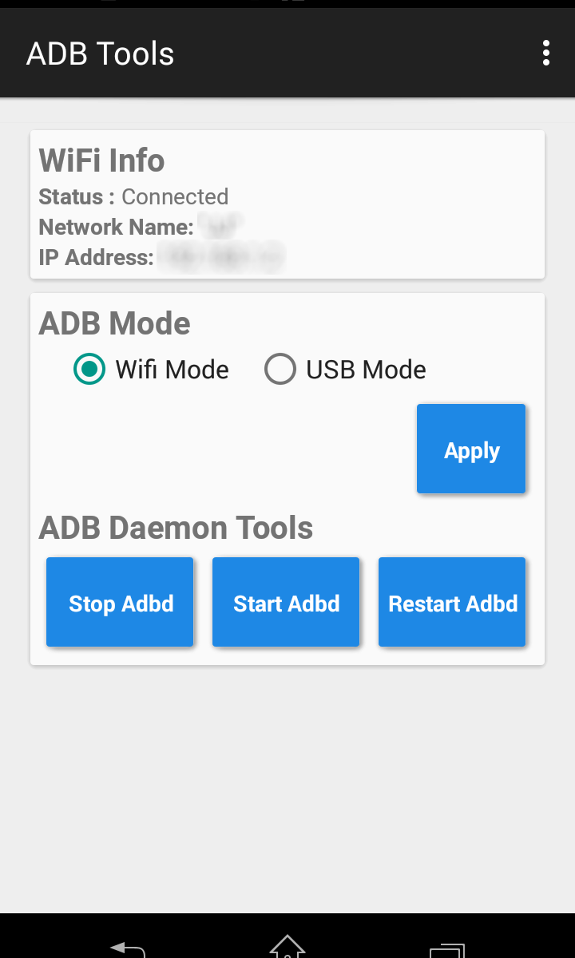Click the ADB Daemon Tools heading

point(176,528)
